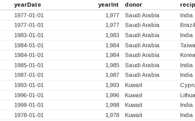Select Saudi Arabia donor in the 1985 row
Screen dimensions: 195x121
pyautogui.click(x=142, y=65)
